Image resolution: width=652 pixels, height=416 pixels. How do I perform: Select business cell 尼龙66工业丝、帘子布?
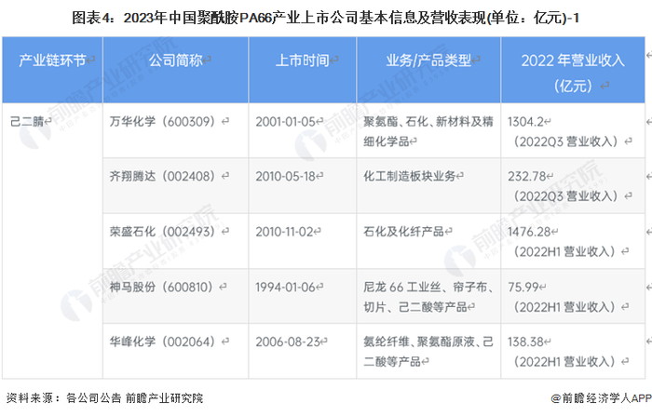(x=428, y=297)
